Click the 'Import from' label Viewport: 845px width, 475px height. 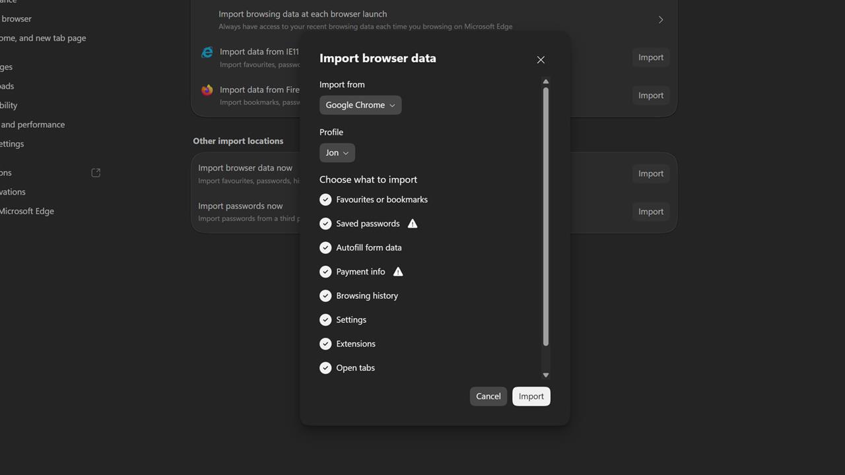tap(342, 84)
